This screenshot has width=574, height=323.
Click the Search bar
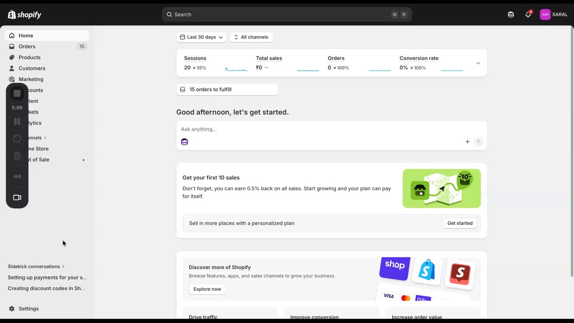click(x=287, y=14)
